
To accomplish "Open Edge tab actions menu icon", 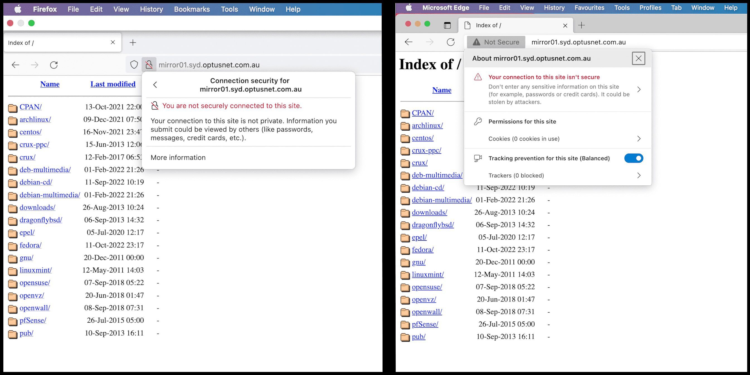I will click(x=447, y=25).
